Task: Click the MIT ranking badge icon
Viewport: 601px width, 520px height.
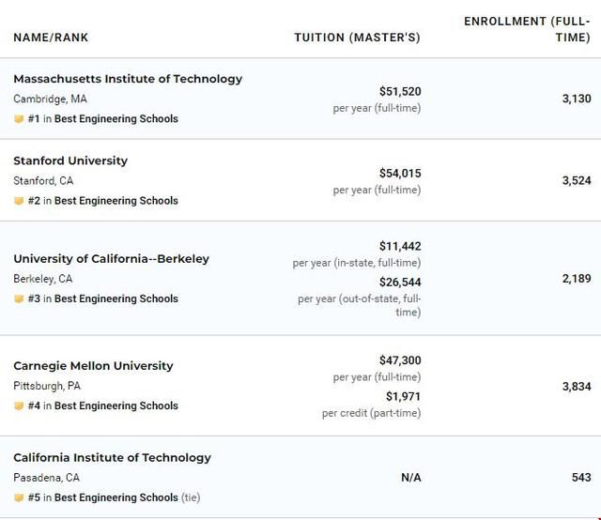Action: (x=19, y=119)
